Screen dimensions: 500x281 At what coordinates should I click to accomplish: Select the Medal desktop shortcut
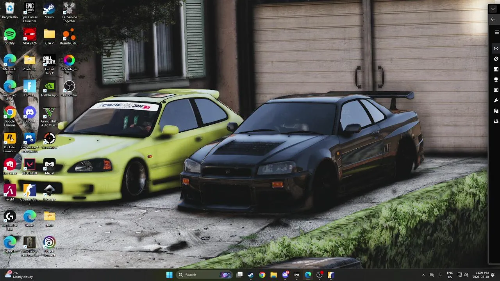49,167
